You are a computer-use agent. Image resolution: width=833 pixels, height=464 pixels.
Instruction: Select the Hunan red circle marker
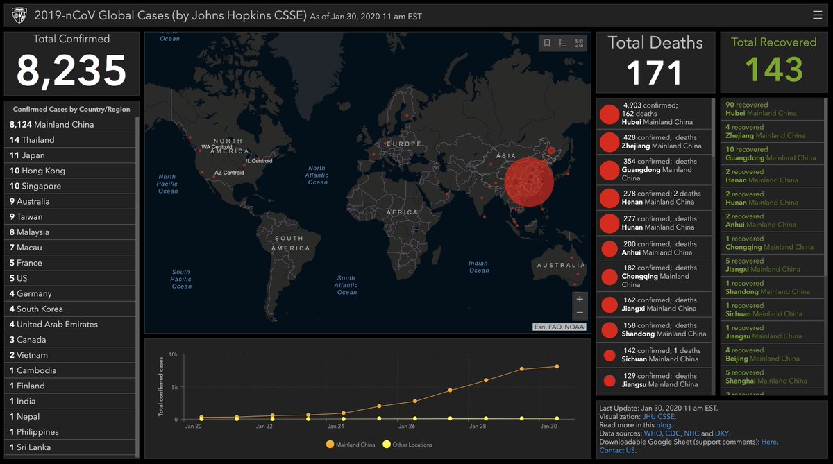tap(609, 223)
